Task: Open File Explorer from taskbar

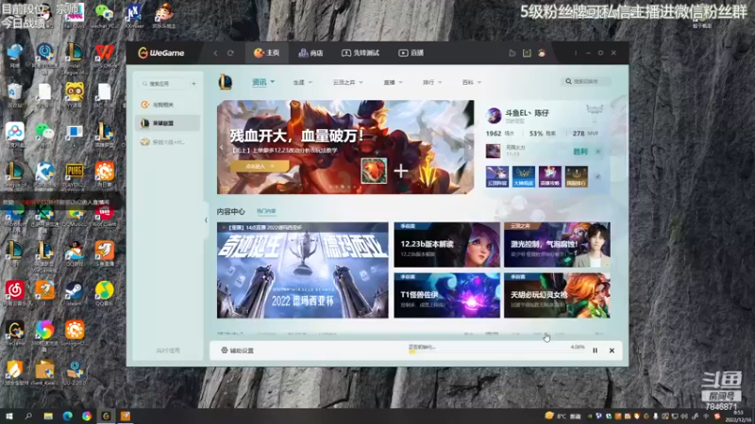Action: click(x=48, y=416)
